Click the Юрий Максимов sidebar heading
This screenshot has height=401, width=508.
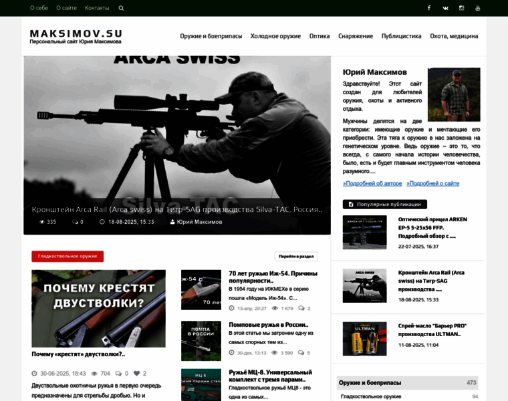point(375,72)
